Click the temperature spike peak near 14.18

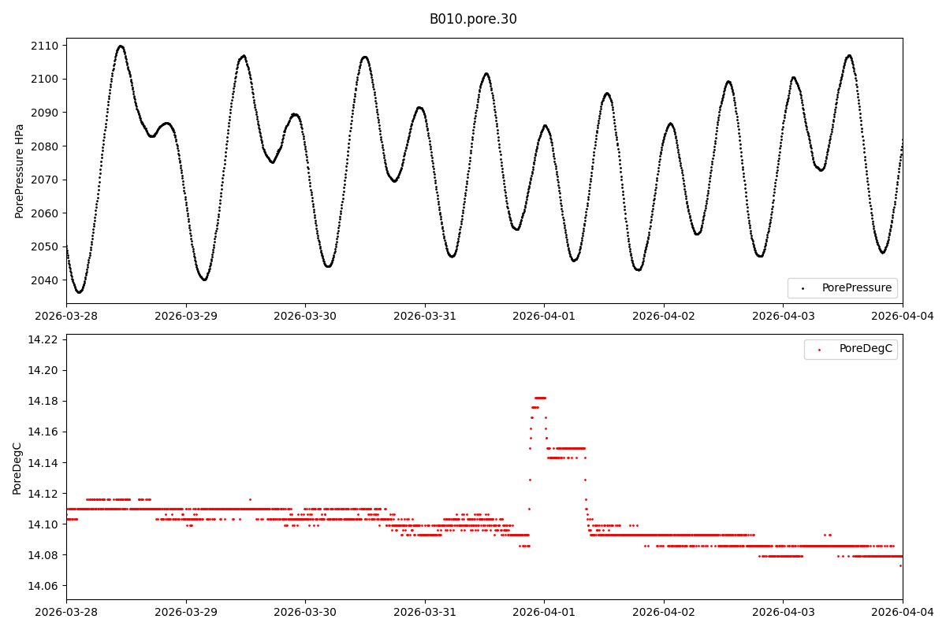[x=540, y=398]
